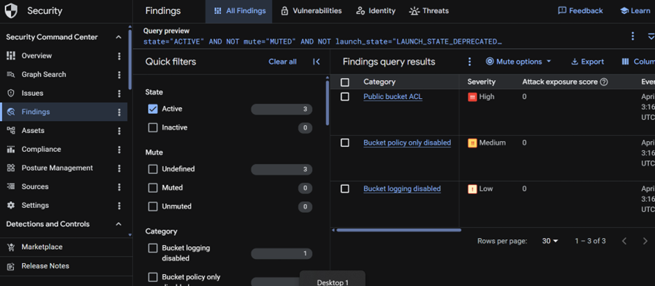Sort by the Severity column header

click(481, 82)
